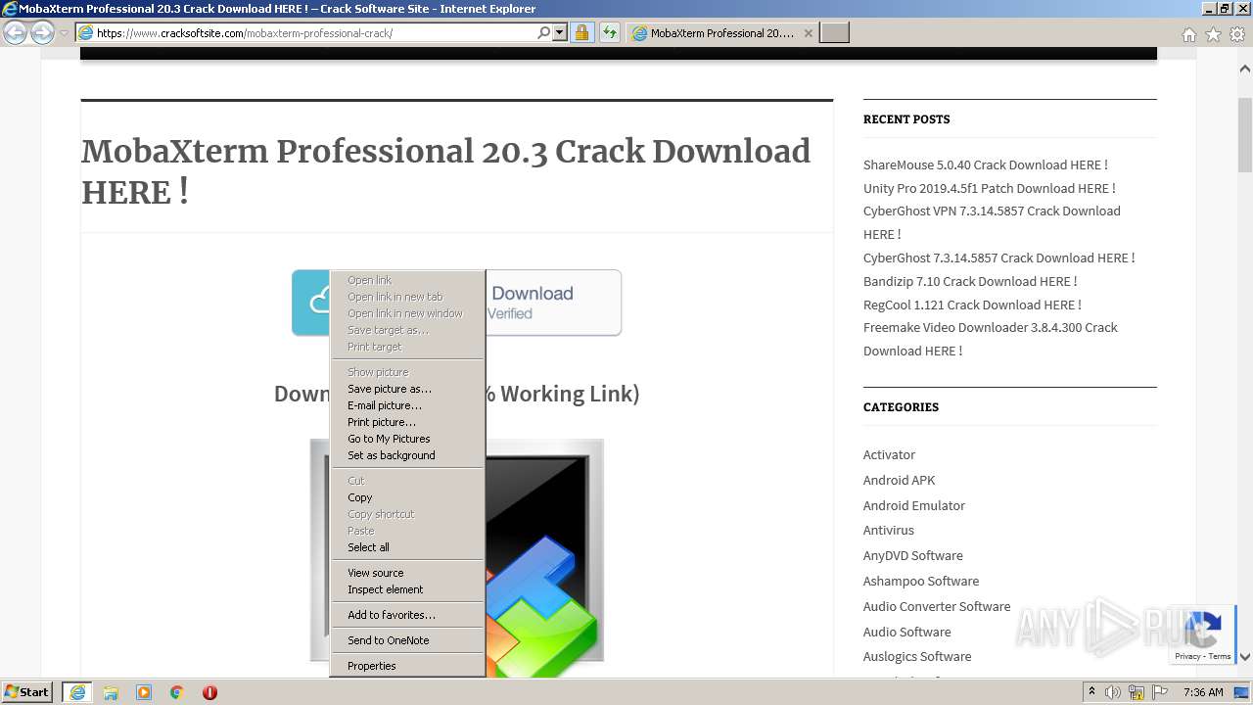The width and height of the screenshot is (1253, 705).
Task: Click the 7:36 AM taskbar clock
Action: click(1203, 692)
